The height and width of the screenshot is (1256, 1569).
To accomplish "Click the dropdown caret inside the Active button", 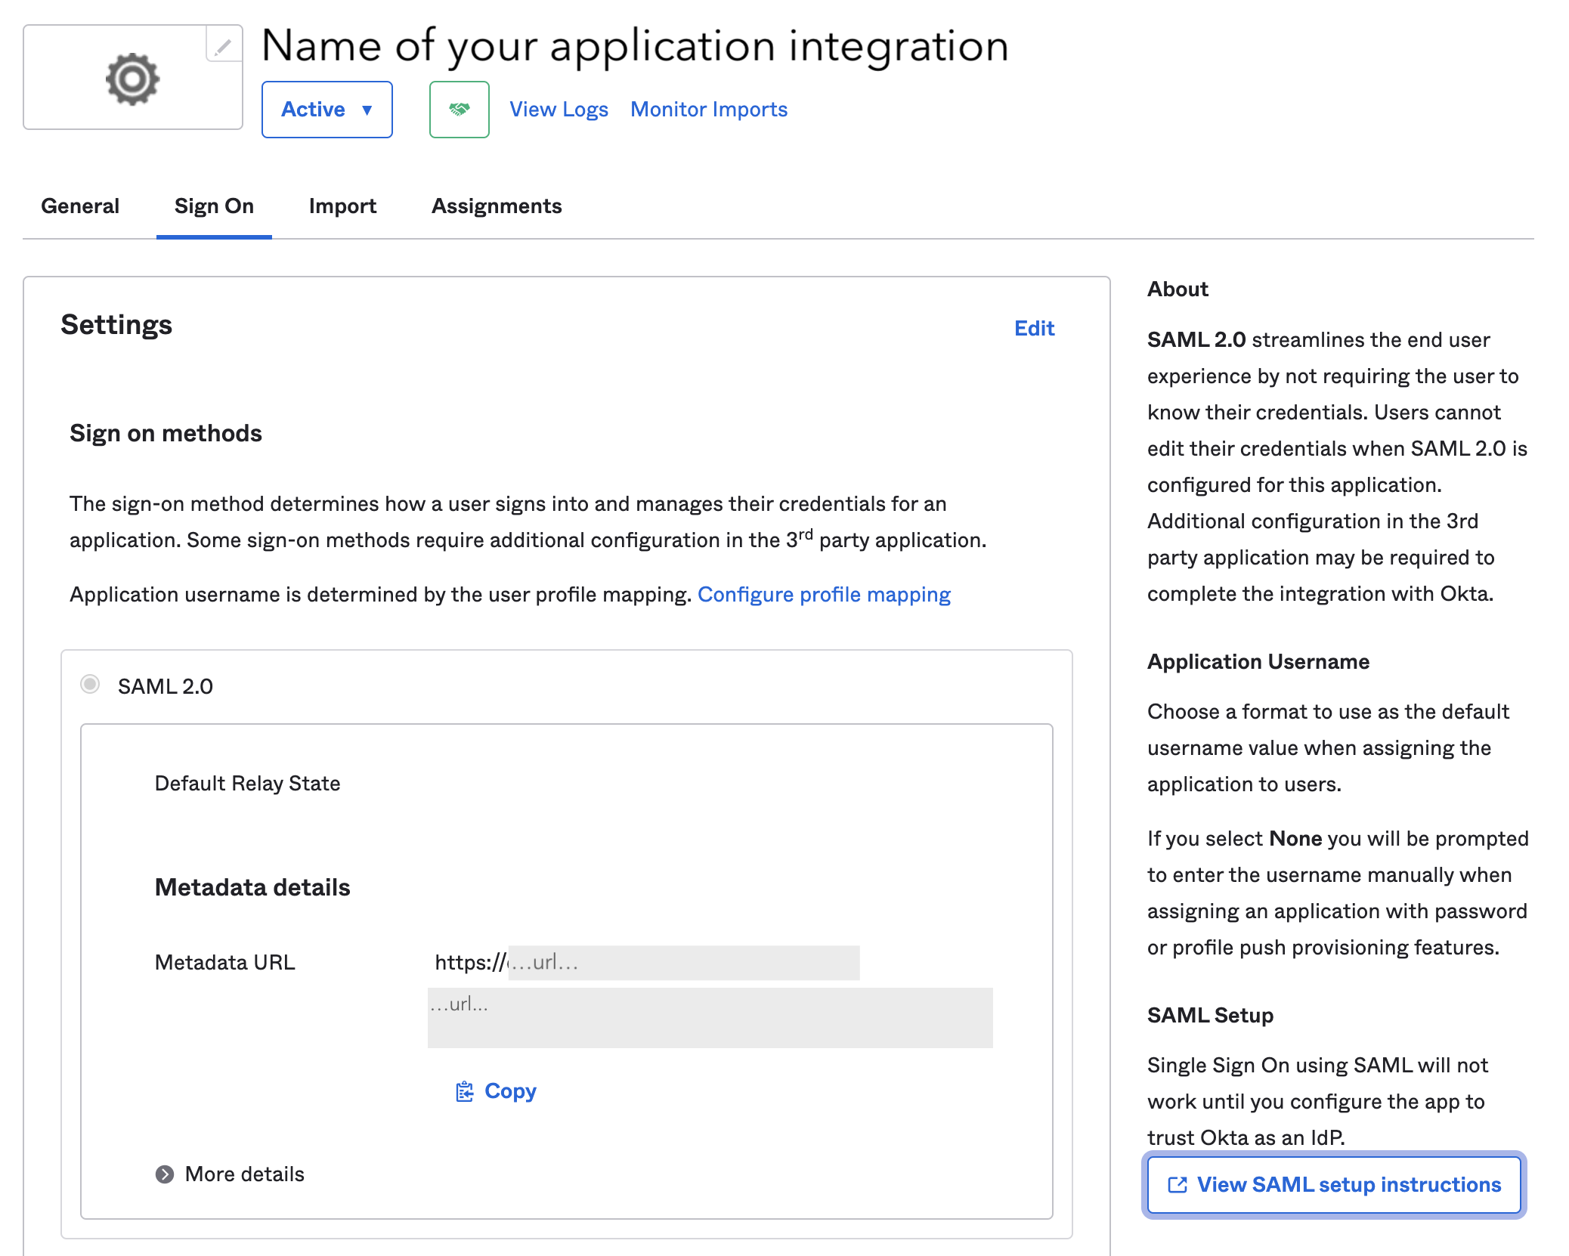I will (x=368, y=110).
